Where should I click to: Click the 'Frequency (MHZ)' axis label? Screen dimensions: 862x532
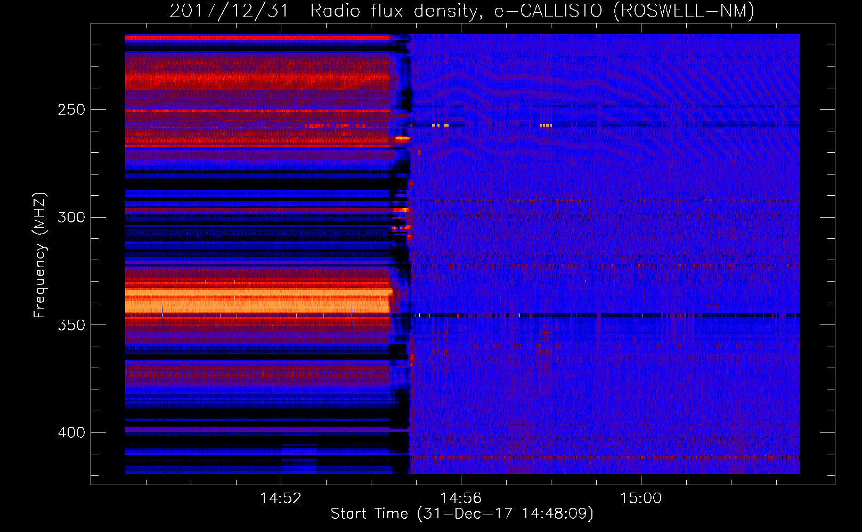coord(39,255)
